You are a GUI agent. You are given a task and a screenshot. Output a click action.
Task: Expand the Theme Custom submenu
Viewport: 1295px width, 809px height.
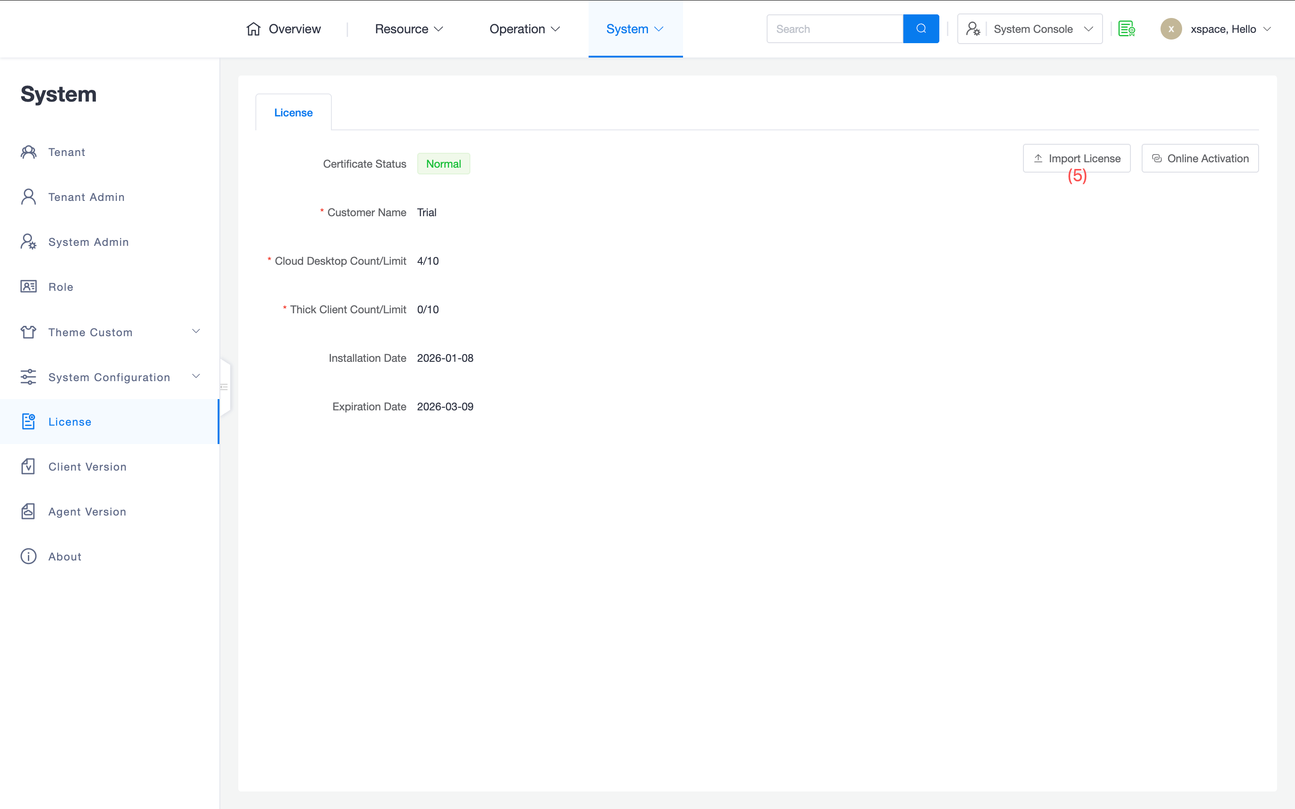(196, 332)
